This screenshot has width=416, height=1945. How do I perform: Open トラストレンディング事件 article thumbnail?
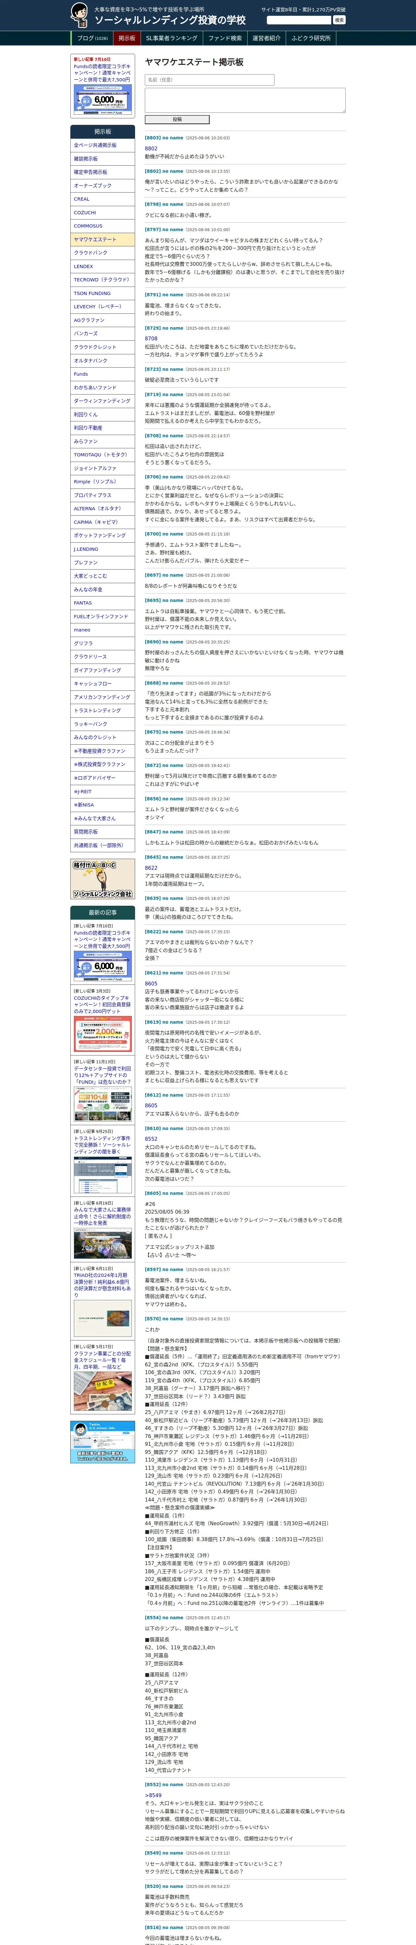pyautogui.click(x=103, y=1174)
